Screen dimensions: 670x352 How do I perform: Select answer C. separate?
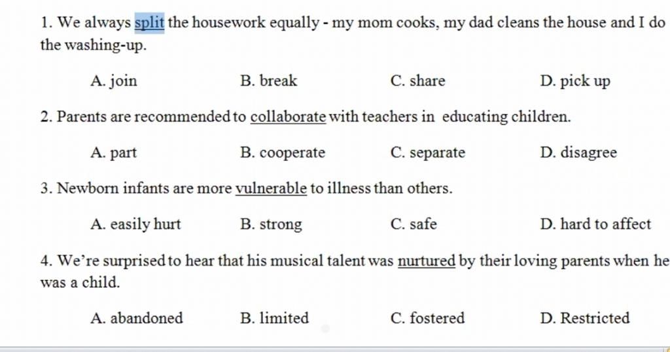(x=428, y=152)
